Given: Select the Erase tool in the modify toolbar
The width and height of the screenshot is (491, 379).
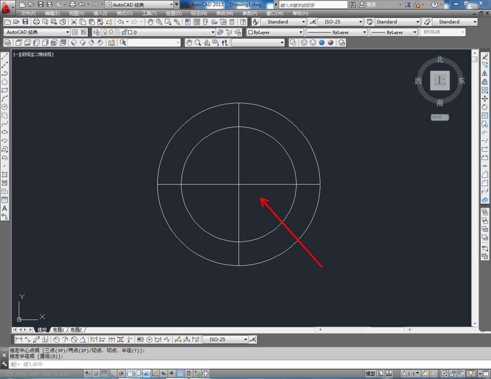Looking at the screenshot, I should pyautogui.click(x=485, y=56).
